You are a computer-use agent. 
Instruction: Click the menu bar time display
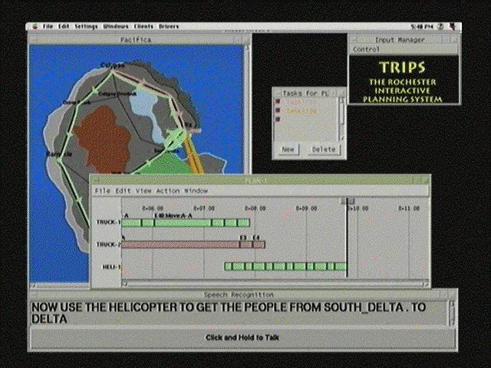click(422, 27)
